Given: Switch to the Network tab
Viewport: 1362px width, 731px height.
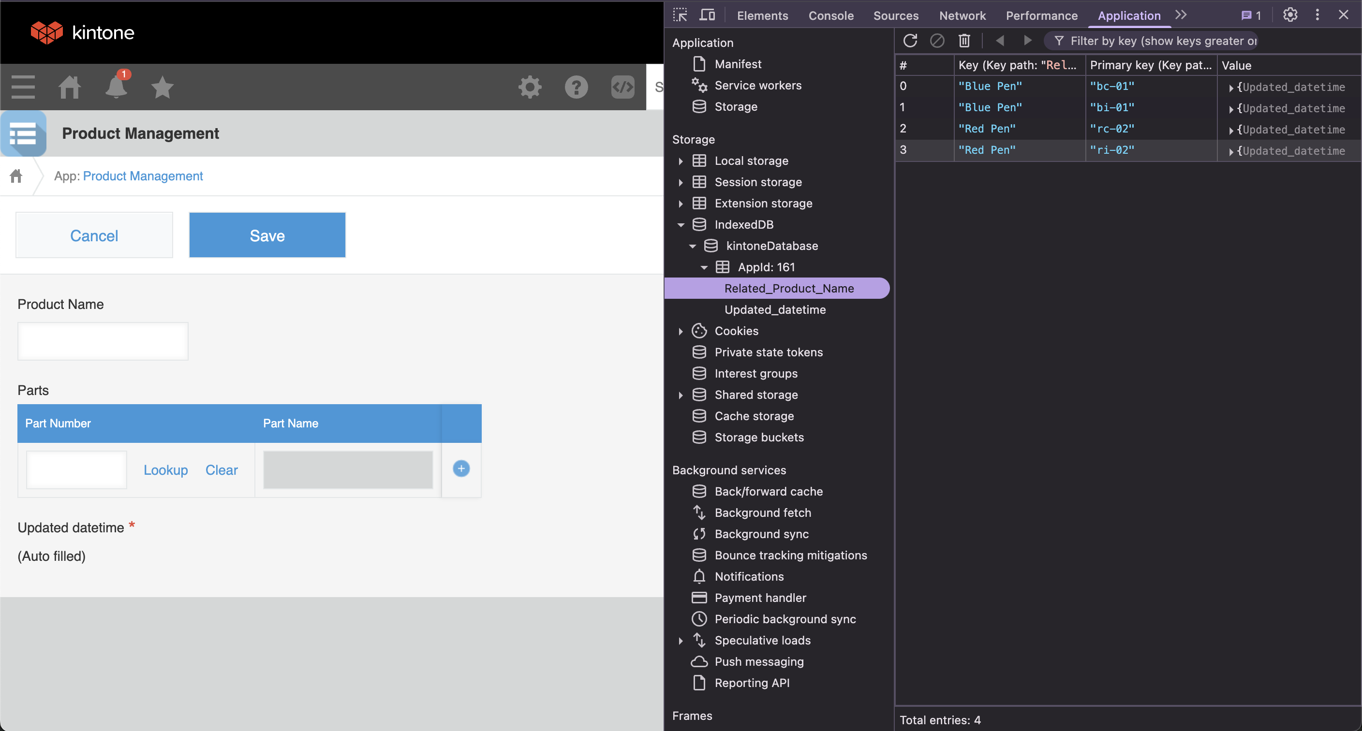Looking at the screenshot, I should pyautogui.click(x=962, y=15).
